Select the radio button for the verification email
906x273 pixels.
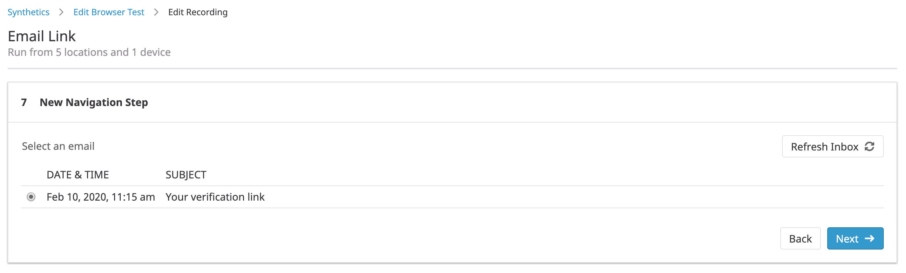[31, 197]
